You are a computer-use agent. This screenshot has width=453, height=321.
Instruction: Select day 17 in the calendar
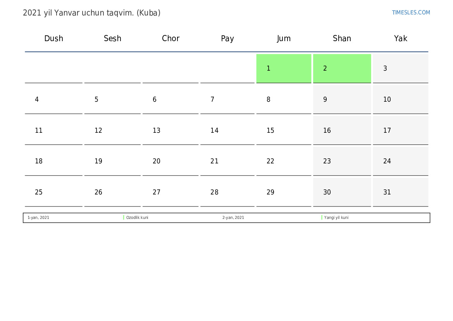[x=400, y=130]
